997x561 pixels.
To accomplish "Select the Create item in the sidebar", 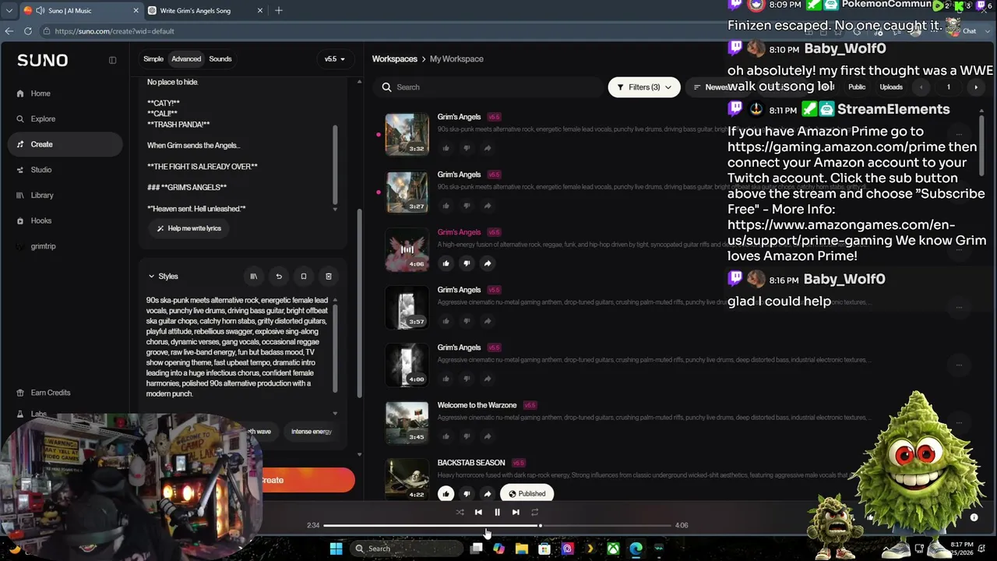I will point(65,144).
